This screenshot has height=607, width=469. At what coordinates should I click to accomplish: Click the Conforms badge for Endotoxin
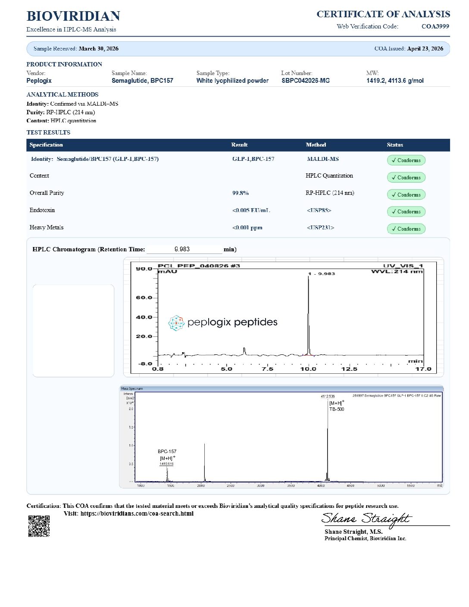(406, 212)
